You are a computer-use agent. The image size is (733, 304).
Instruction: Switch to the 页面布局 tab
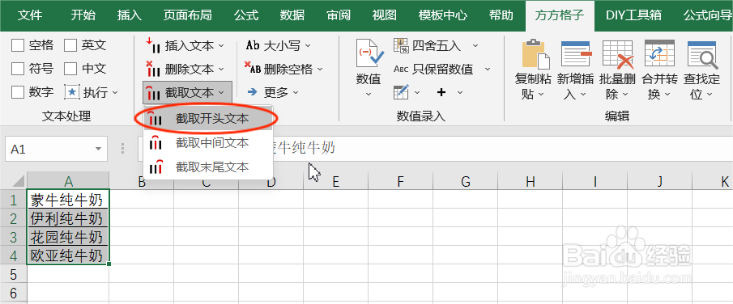point(187,15)
